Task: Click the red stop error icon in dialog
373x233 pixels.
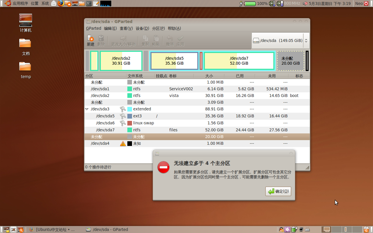Action: click(x=163, y=167)
